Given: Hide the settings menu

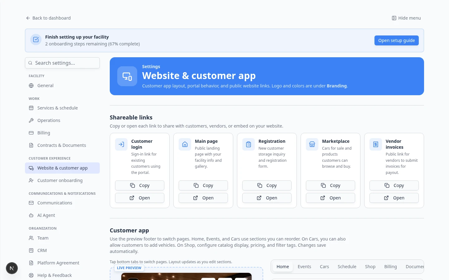Looking at the screenshot, I should coord(406,18).
